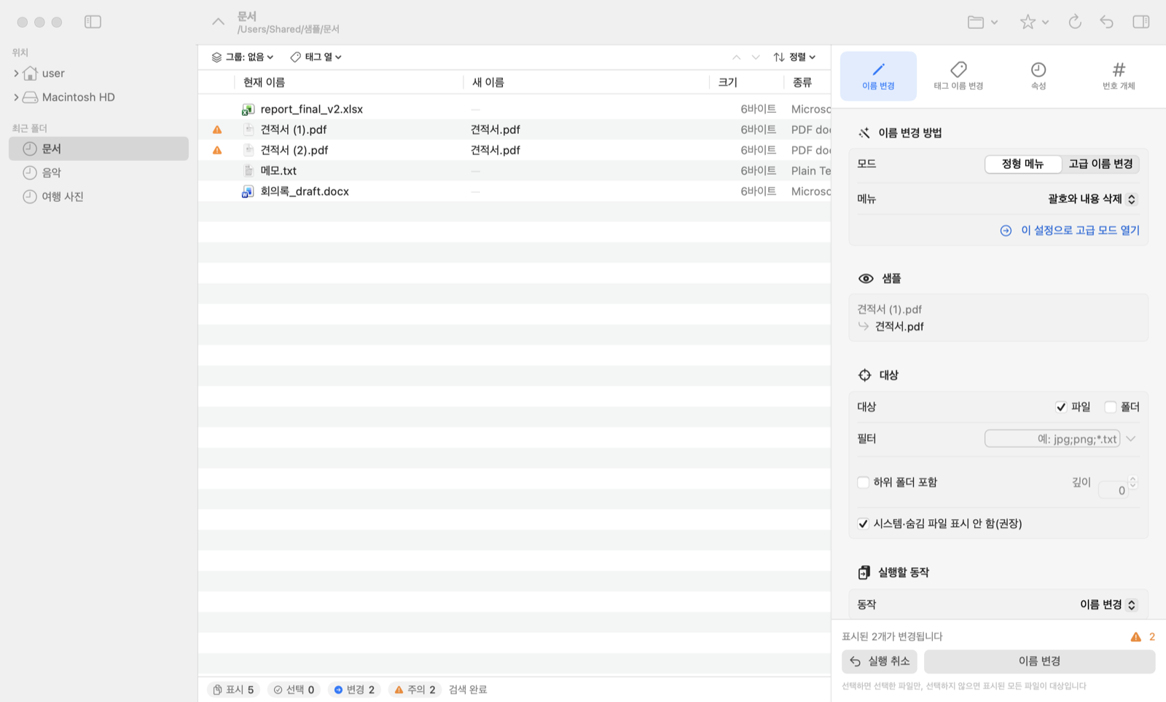Choose the 정형 메뉴 mode
The height and width of the screenshot is (702, 1166).
(1022, 164)
